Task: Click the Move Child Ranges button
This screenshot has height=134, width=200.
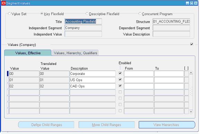Action: click(107, 125)
